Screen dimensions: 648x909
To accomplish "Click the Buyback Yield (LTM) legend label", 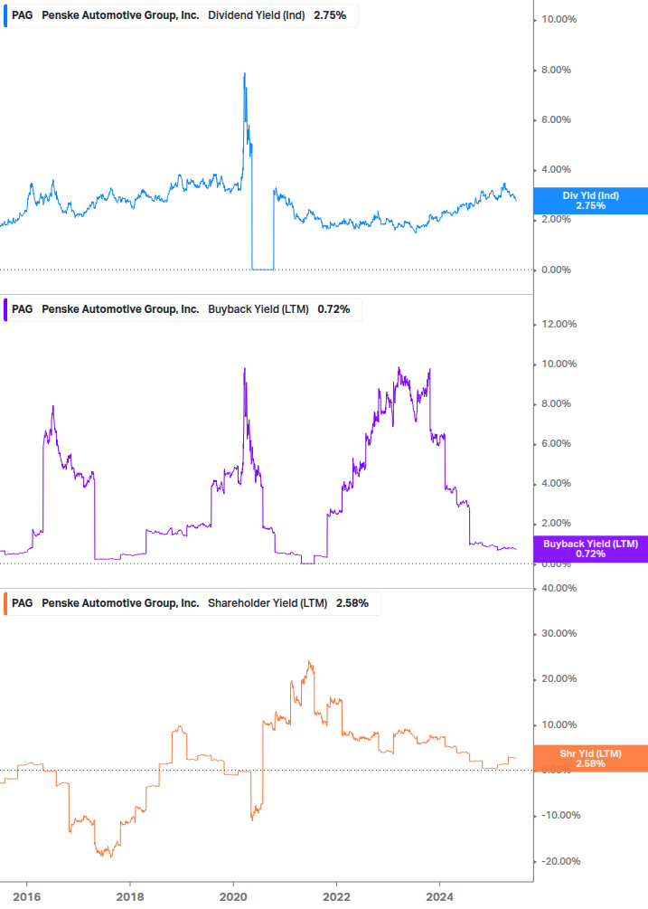I will 258,309.
